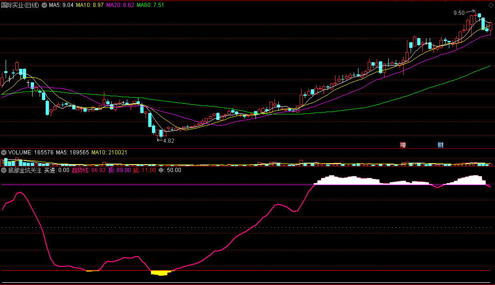Click the yellow golden-pit area on the trend line

[161, 273]
